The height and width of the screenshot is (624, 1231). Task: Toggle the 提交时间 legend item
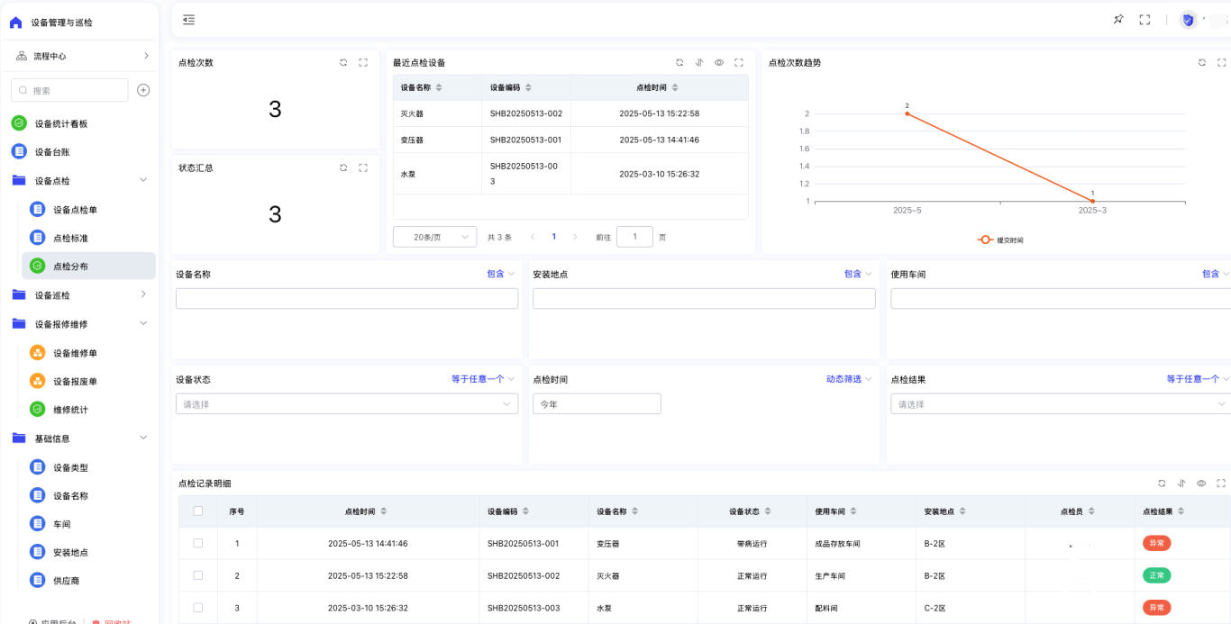[x=999, y=240]
